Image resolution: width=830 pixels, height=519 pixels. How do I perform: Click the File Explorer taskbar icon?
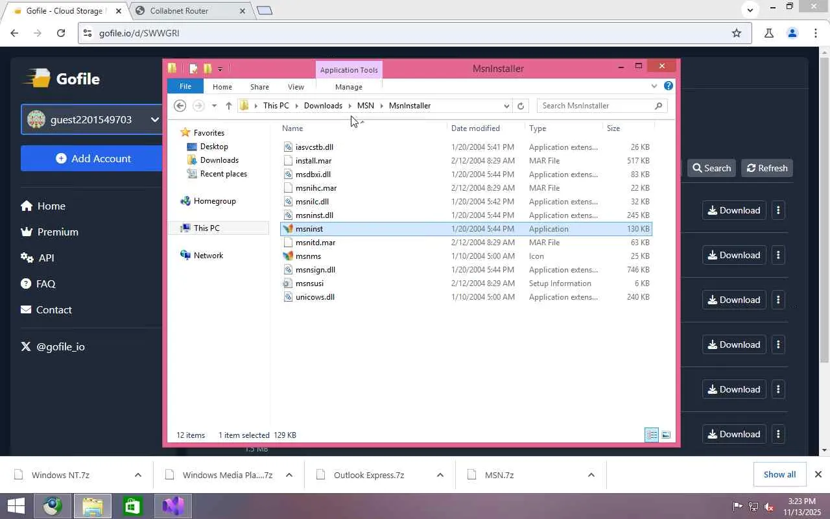coord(93,506)
